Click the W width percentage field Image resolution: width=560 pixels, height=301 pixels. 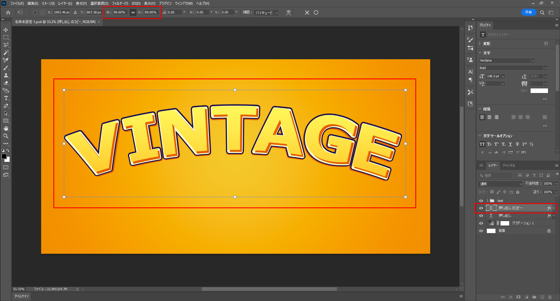(120, 12)
